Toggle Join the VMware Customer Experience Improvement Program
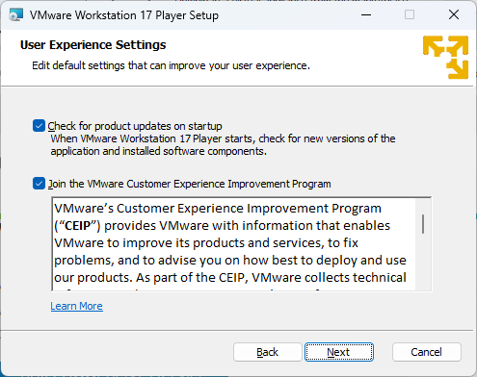This screenshot has height=377, width=477. (39, 184)
